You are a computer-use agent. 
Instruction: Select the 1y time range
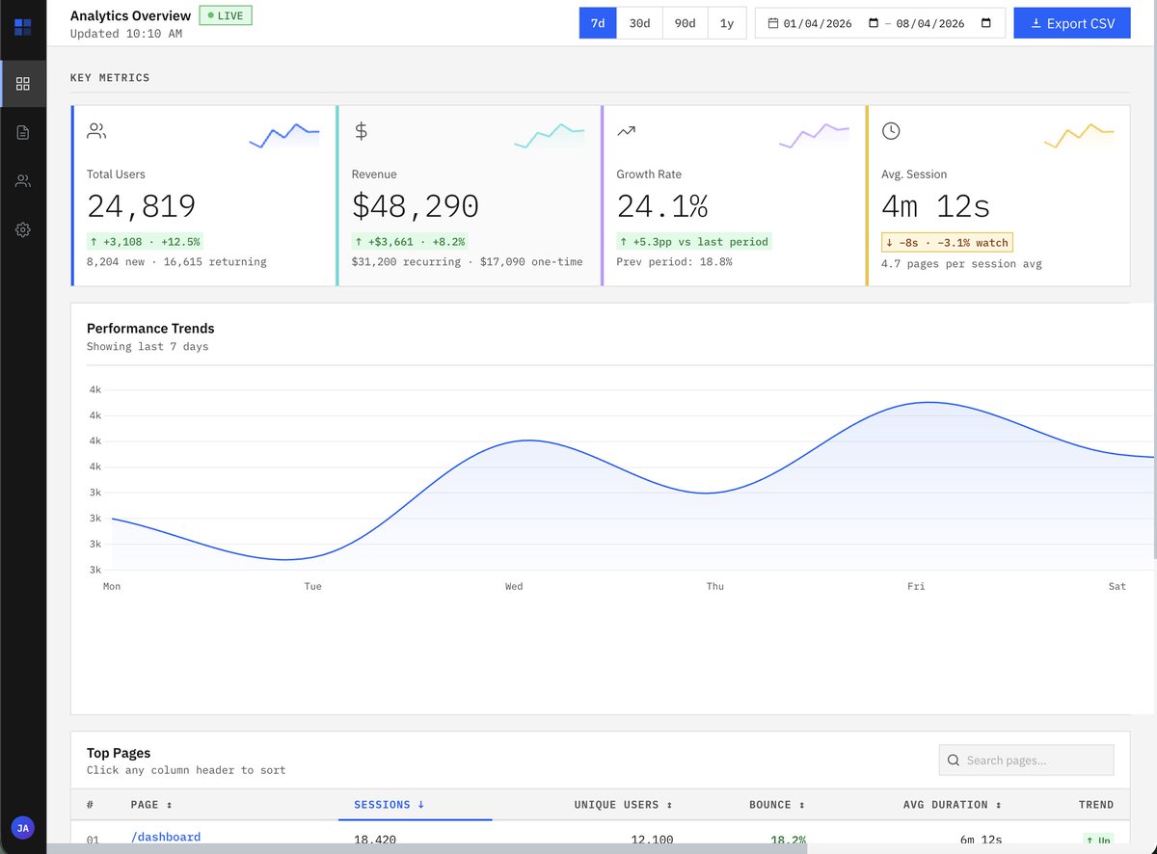[x=727, y=23]
